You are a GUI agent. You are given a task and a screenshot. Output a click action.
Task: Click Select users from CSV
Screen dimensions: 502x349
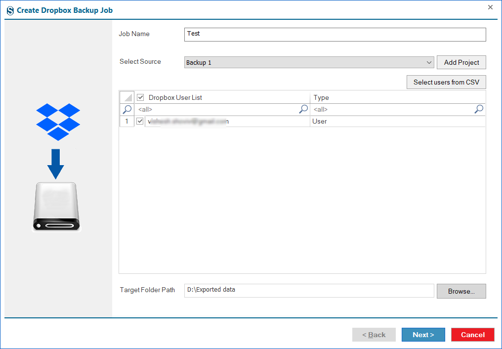446,82
